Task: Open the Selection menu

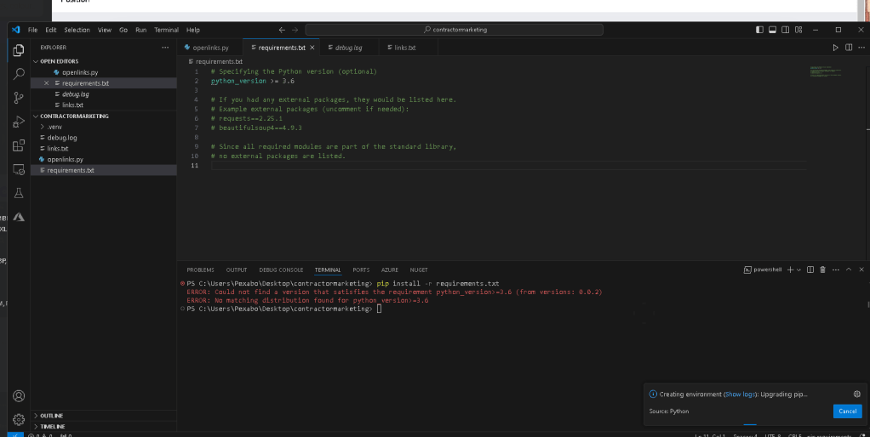Action: (77, 30)
